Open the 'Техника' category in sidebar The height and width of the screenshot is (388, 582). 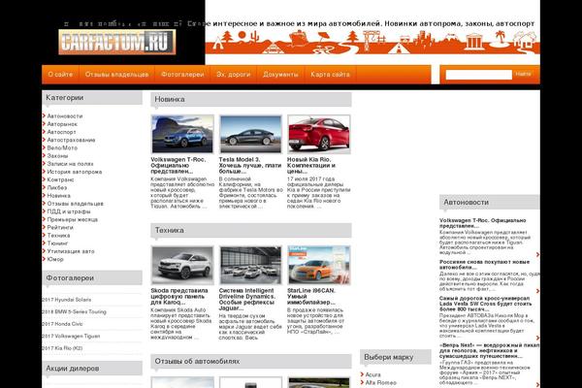point(58,236)
